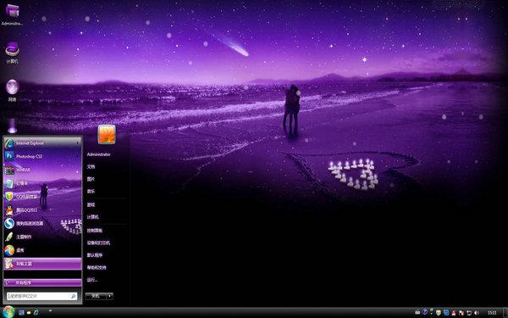
Task: Open QQ penguin tray icon
Action: click(x=454, y=312)
